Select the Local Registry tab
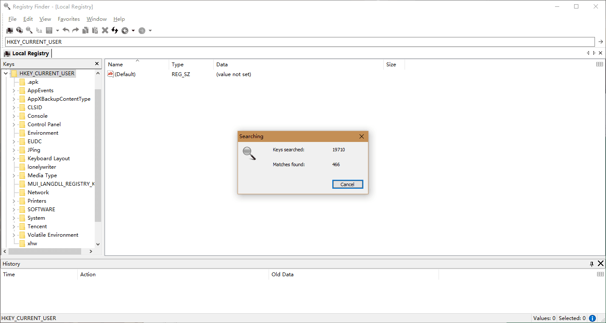This screenshot has height=323, width=606. tap(27, 53)
